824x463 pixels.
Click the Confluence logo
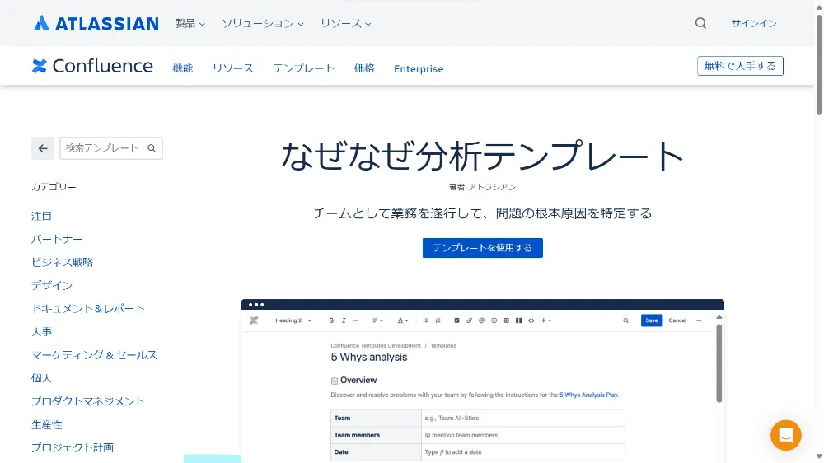92,66
